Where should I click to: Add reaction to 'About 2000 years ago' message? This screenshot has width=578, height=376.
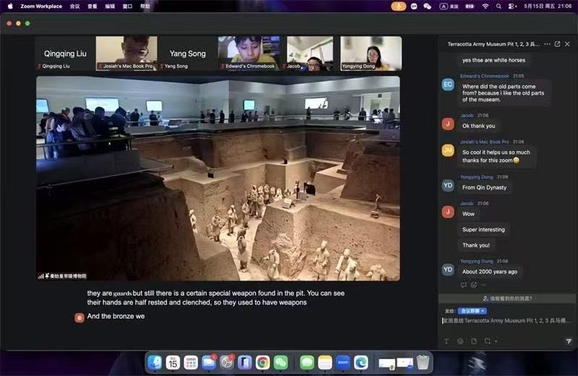474,285
